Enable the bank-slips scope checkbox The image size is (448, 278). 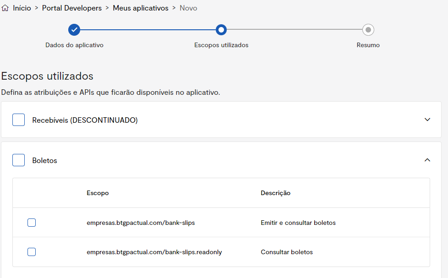click(x=32, y=223)
